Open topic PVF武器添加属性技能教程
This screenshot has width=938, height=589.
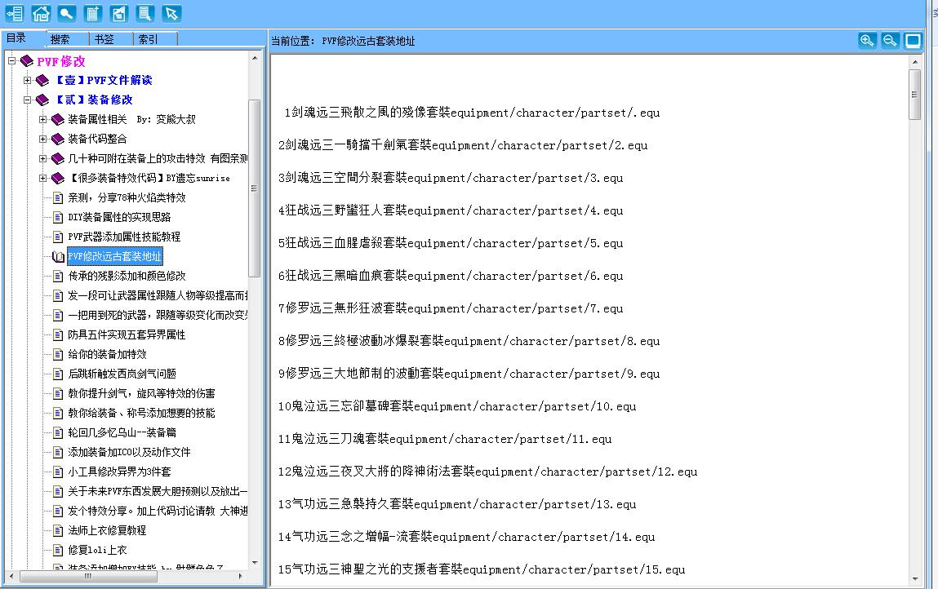[x=124, y=237]
